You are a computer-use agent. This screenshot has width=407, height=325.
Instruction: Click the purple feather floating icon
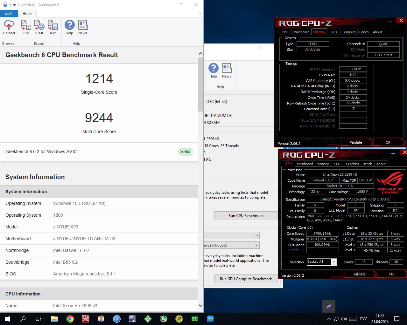point(329,306)
